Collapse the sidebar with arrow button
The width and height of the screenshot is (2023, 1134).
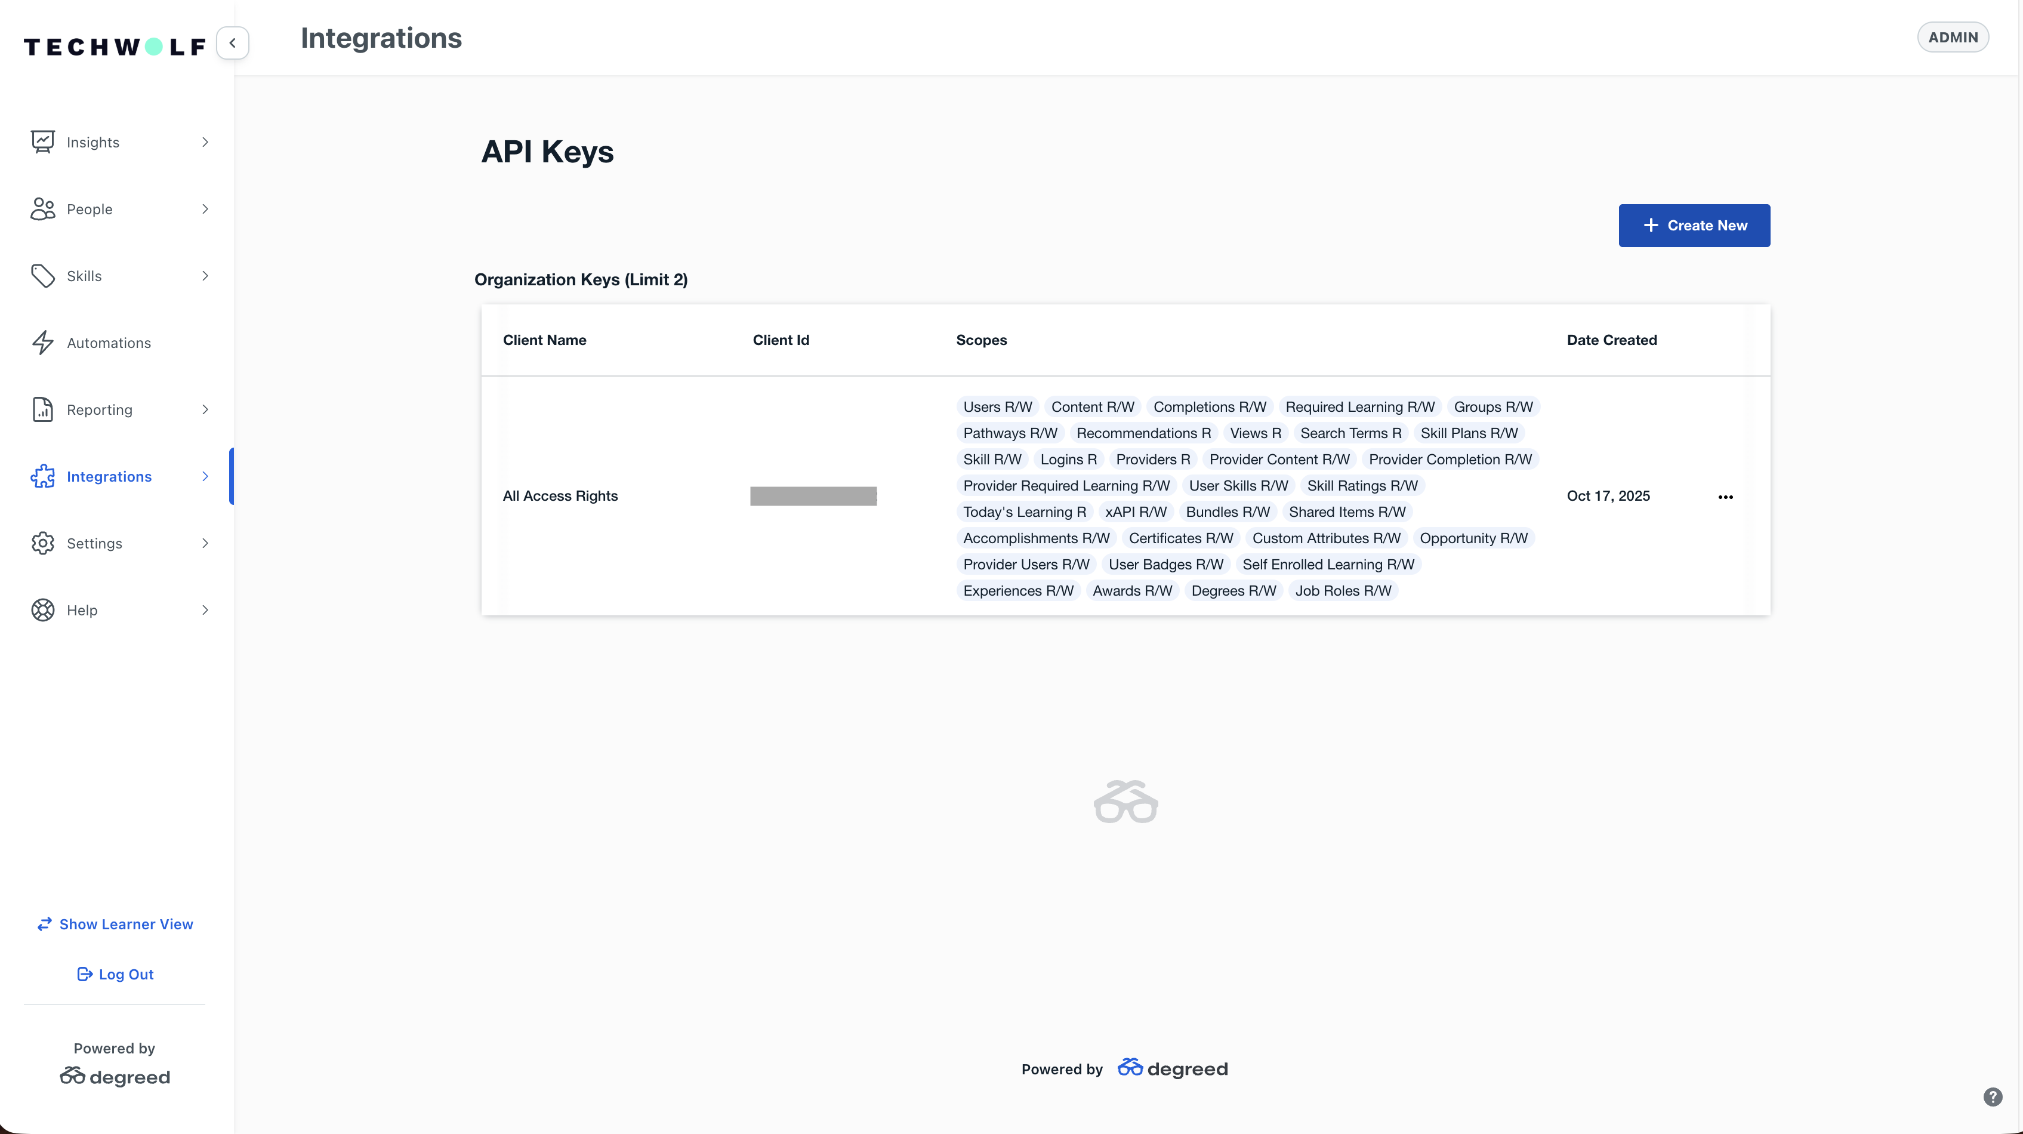pos(233,43)
